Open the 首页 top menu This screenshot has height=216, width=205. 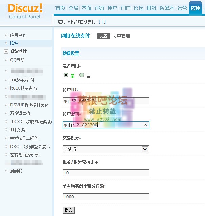coord(60,8)
